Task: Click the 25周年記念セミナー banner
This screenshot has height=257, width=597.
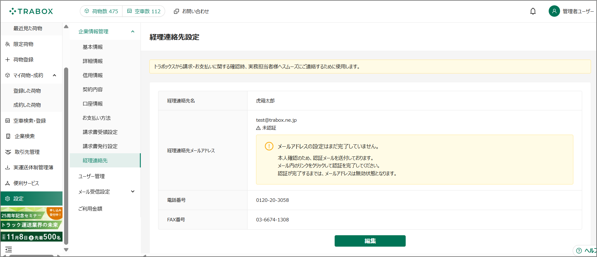Action: click(32, 224)
